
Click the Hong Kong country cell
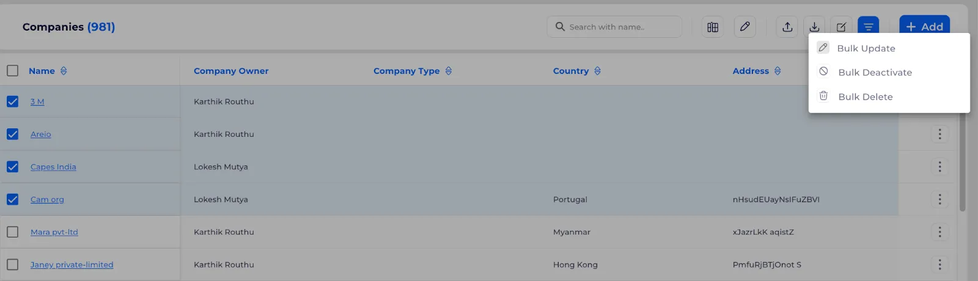click(x=575, y=265)
